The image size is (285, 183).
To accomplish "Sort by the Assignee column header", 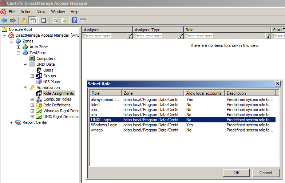I will (107, 30).
